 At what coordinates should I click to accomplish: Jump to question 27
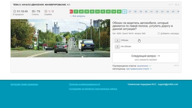[76, 12]
